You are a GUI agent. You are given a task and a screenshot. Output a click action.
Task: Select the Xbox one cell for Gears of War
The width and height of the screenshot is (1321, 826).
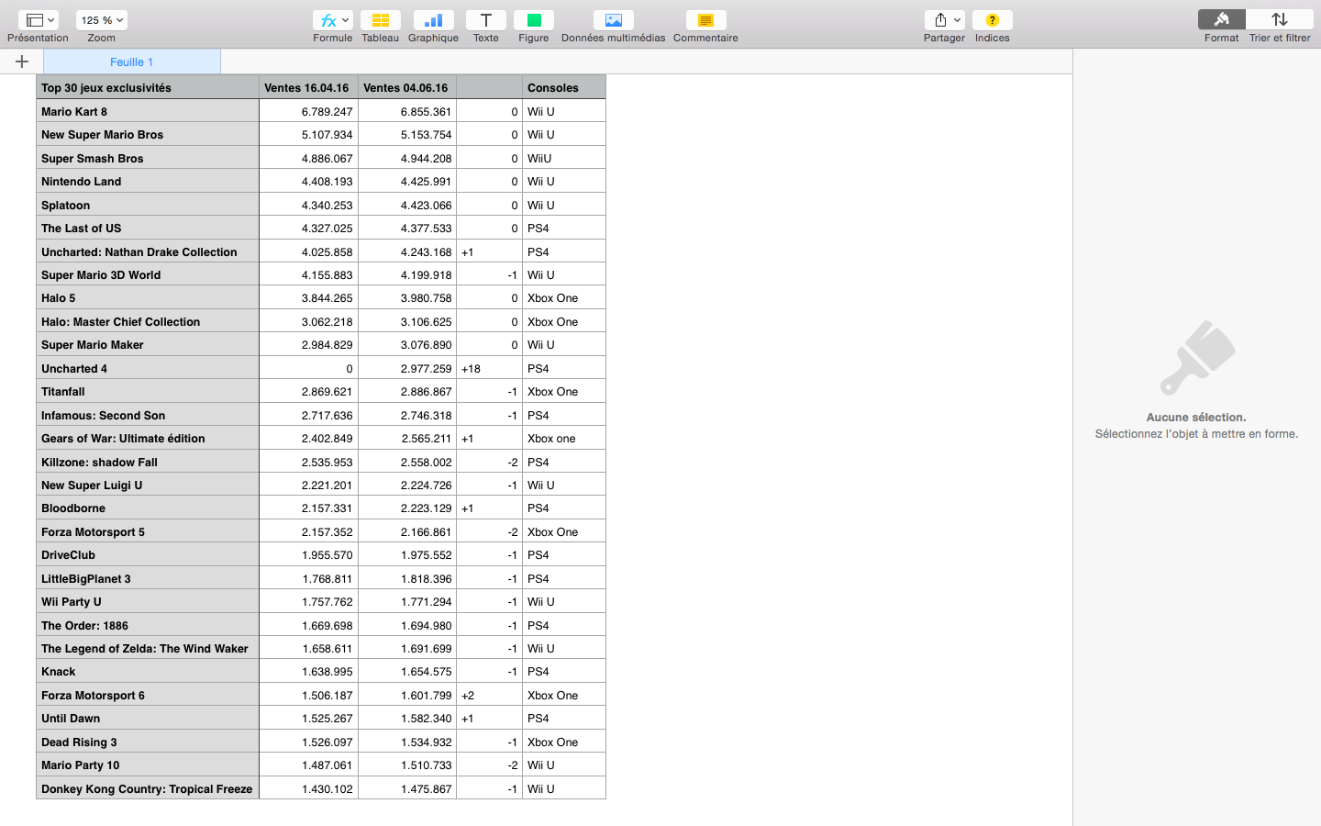pos(564,438)
